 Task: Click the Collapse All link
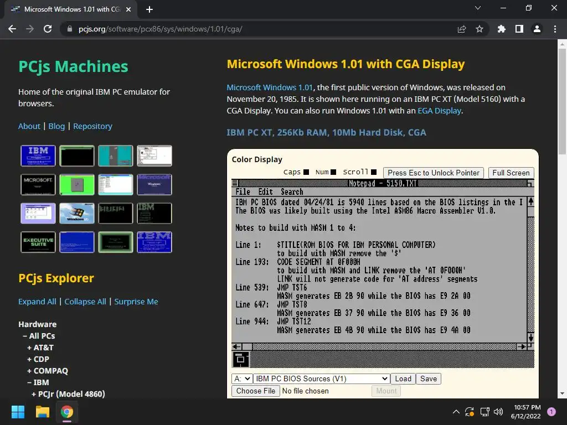[85, 302]
